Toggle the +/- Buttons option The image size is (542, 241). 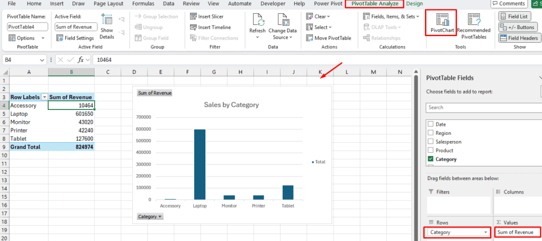click(x=518, y=27)
